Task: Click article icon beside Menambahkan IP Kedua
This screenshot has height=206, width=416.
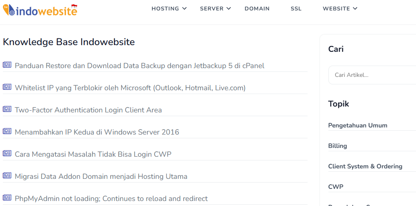Action: (7, 131)
